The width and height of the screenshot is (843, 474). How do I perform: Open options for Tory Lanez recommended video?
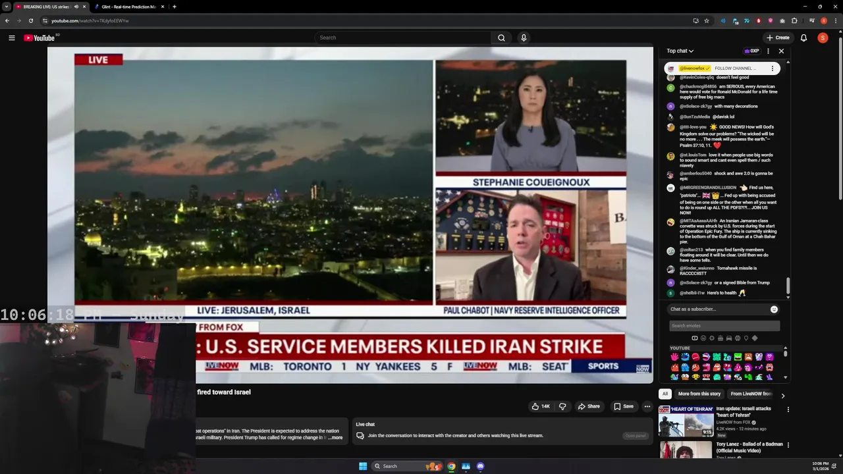[x=788, y=444]
